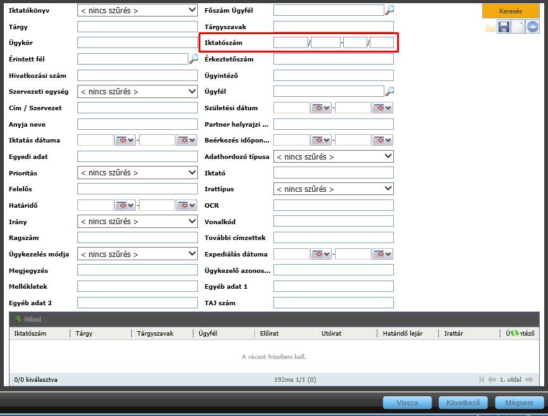
Task: Click the Másol copy button
Action: 28,319
